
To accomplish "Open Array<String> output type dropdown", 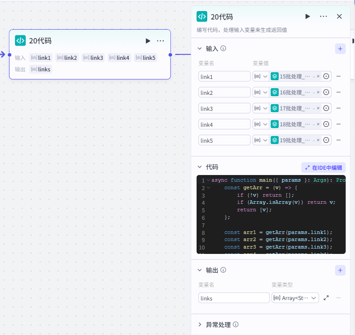I will pos(295,298).
